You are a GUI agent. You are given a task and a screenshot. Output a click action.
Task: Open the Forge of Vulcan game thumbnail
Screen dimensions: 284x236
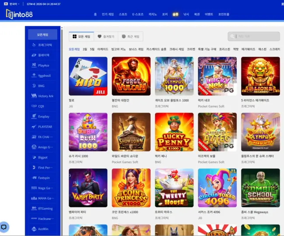[131, 76]
